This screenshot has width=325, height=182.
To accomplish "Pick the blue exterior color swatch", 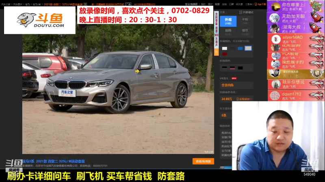I will coord(240,48).
